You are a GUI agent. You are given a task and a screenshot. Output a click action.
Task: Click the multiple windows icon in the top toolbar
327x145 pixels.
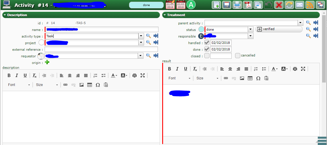coord(320,5)
